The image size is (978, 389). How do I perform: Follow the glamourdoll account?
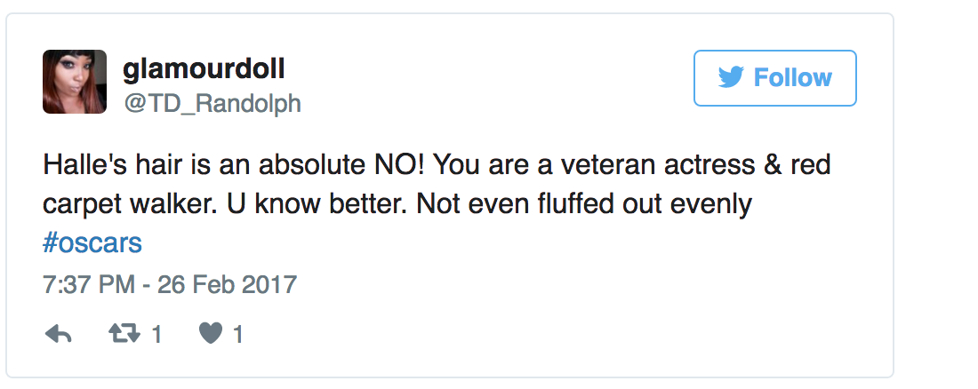click(x=774, y=78)
